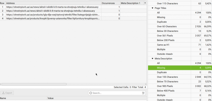Focus the Search input field
This screenshot has width=212, height=101.
click(117, 93)
